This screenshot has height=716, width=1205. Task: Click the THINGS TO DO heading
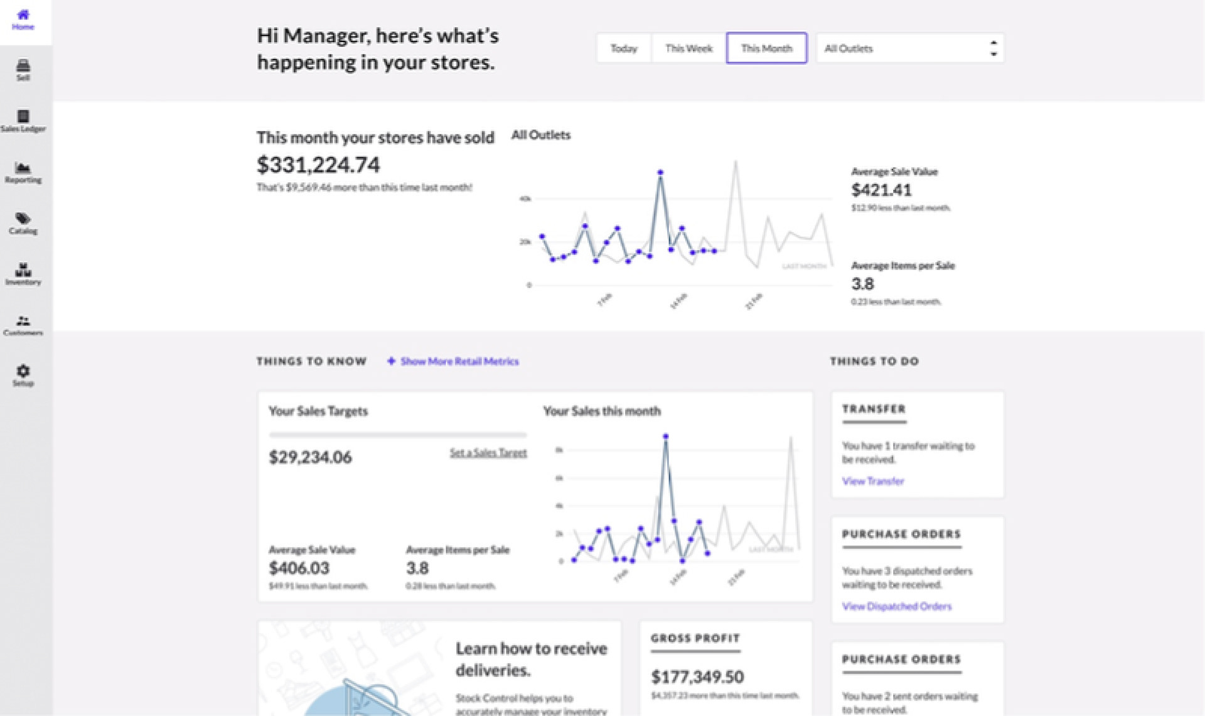point(874,361)
